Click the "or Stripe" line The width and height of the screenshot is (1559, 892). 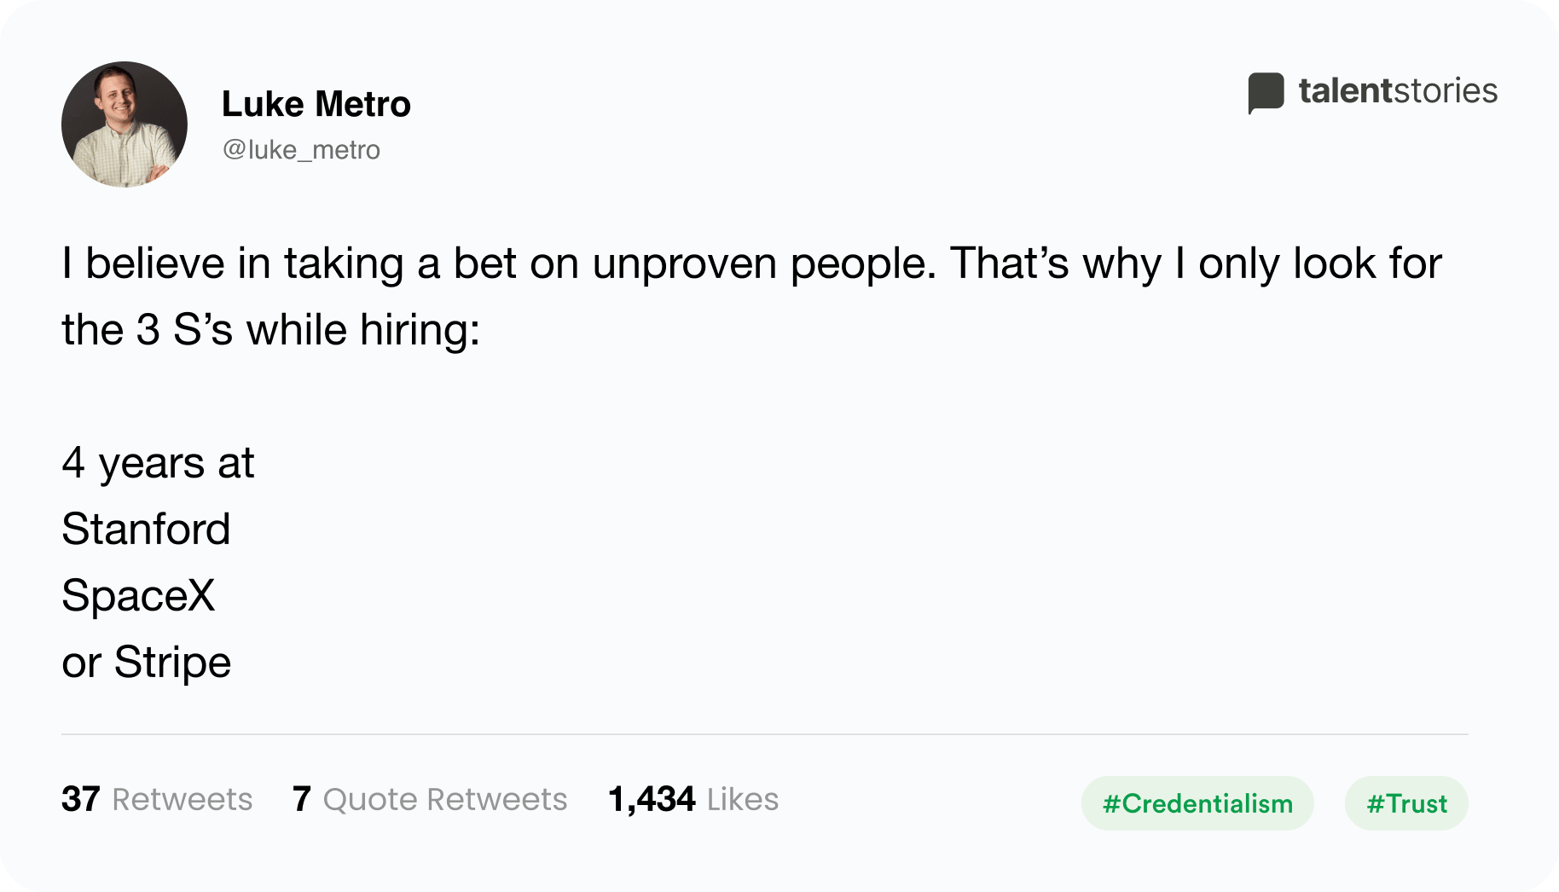(147, 663)
